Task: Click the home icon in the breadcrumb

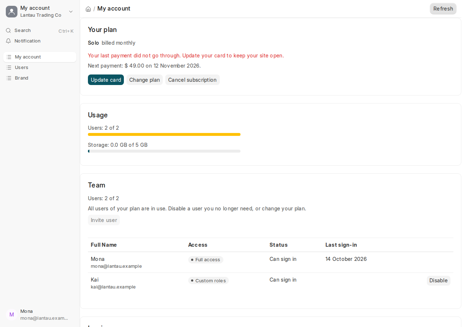Action: tap(88, 9)
